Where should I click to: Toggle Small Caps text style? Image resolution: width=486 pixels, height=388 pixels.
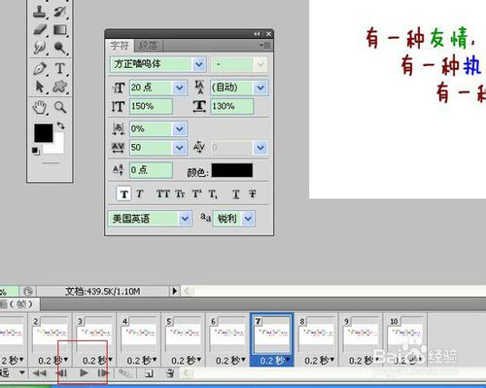(x=180, y=194)
